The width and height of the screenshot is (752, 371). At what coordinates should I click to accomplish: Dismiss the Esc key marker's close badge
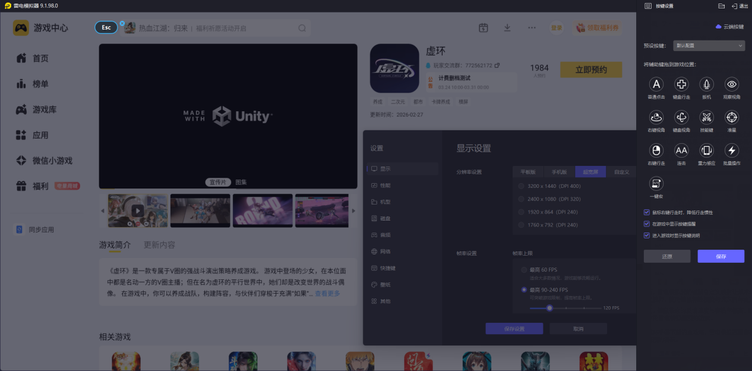point(122,24)
